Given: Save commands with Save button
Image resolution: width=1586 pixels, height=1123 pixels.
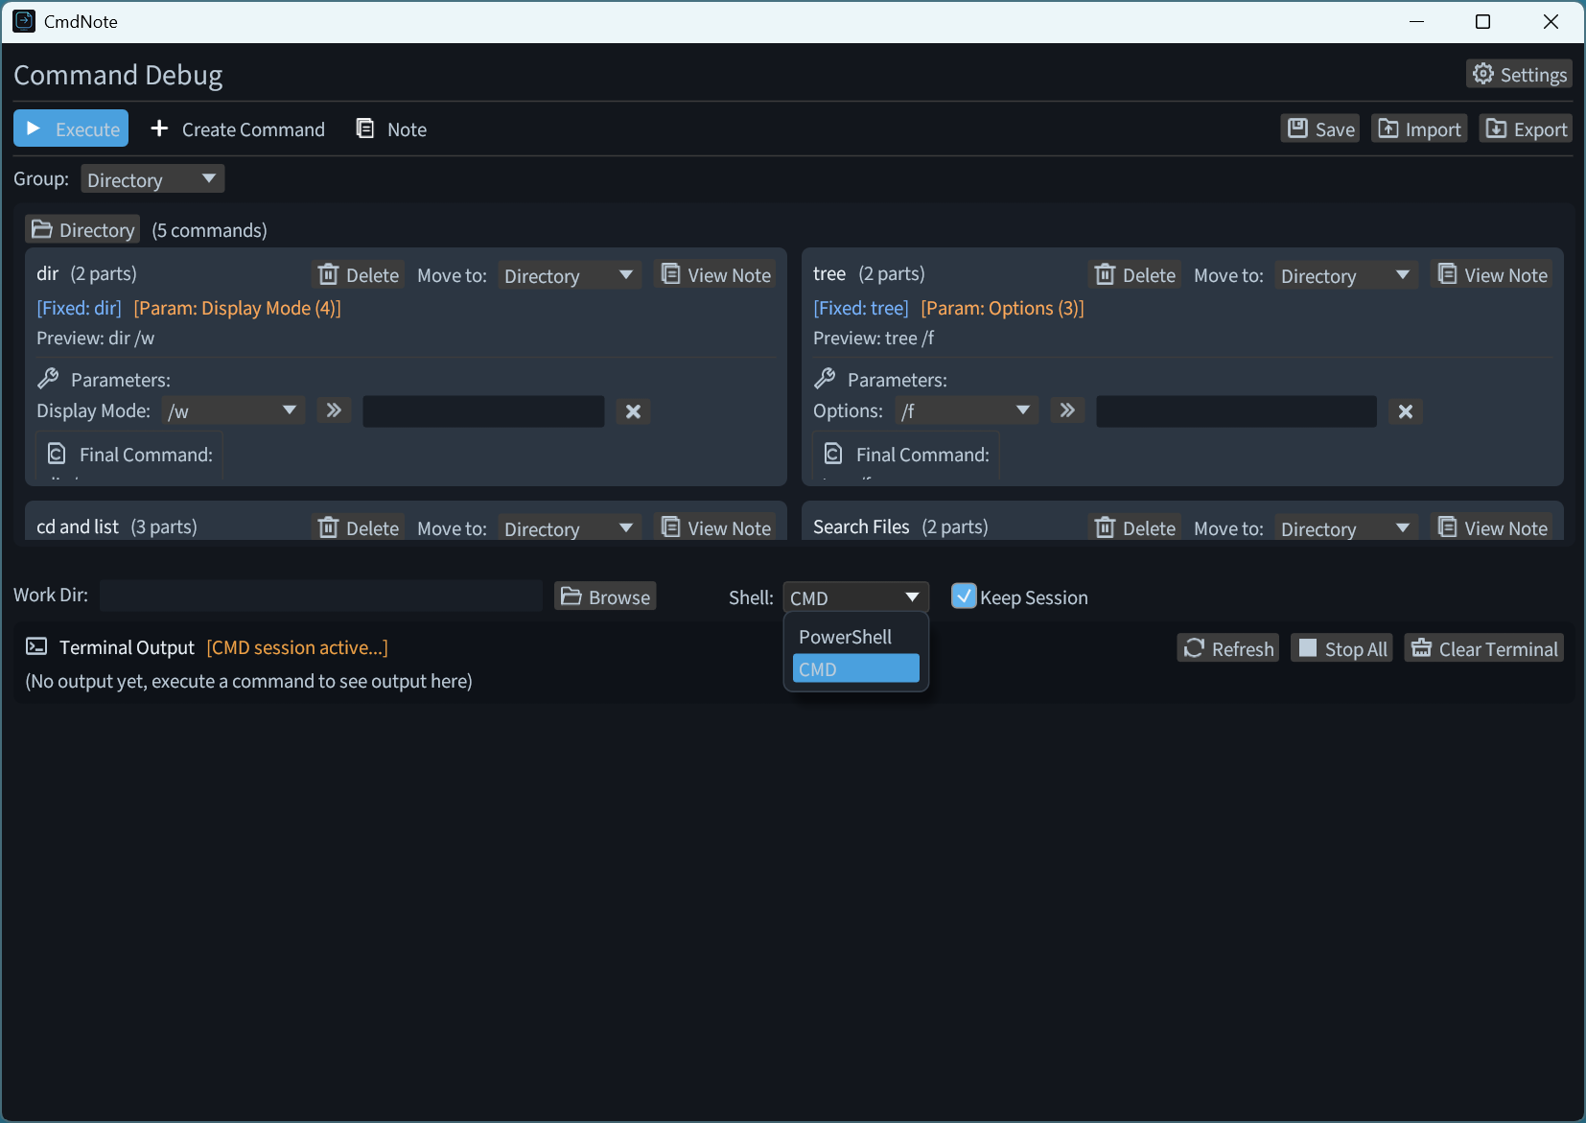Looking at the screenshot, I should click(x=1320, y=129).
